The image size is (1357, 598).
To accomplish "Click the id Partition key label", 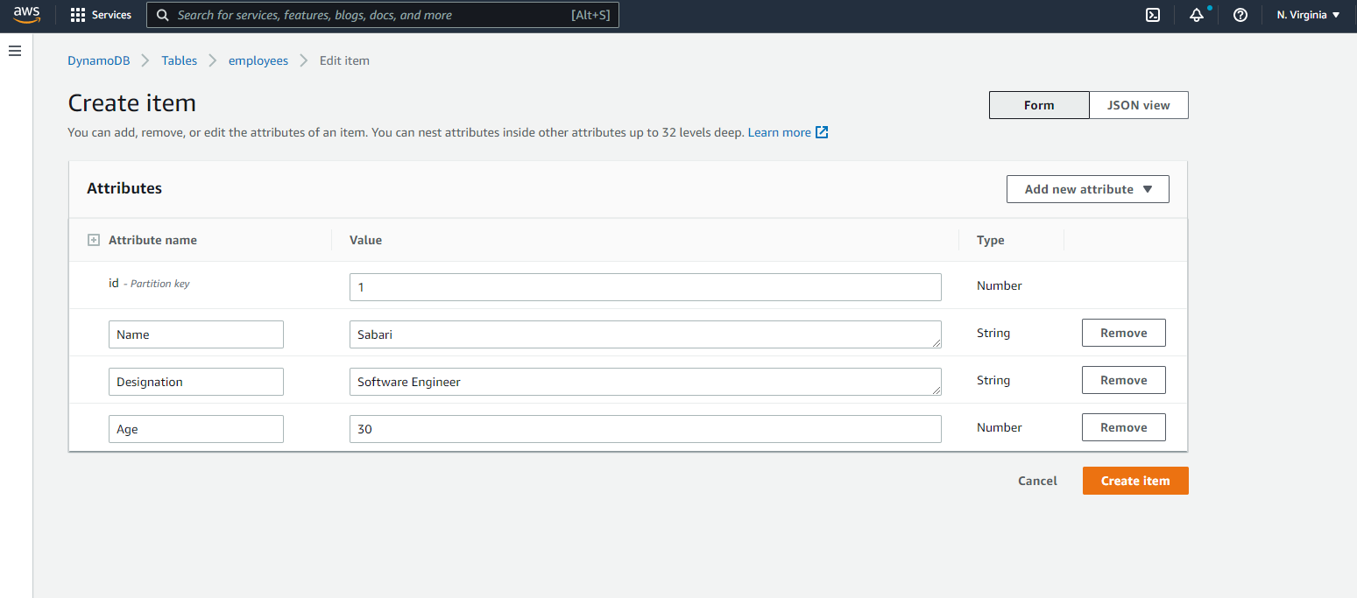I will point(149,284).
